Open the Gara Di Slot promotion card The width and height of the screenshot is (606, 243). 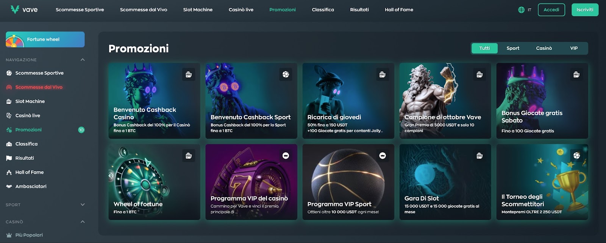(x=445, y=182)
